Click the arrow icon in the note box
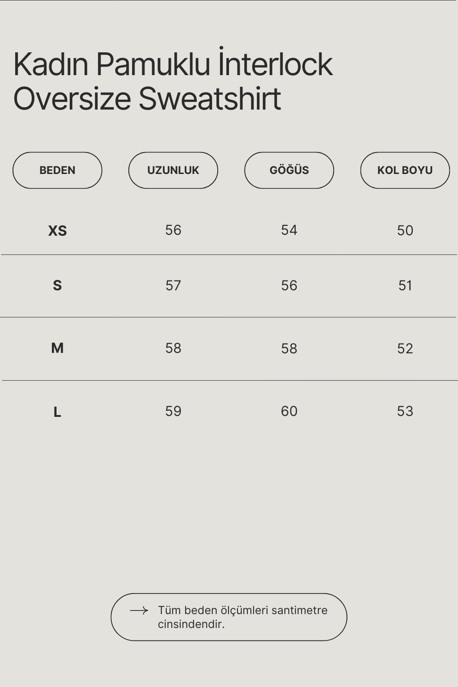Screen dimensions: 458x687 coord(139,611)
